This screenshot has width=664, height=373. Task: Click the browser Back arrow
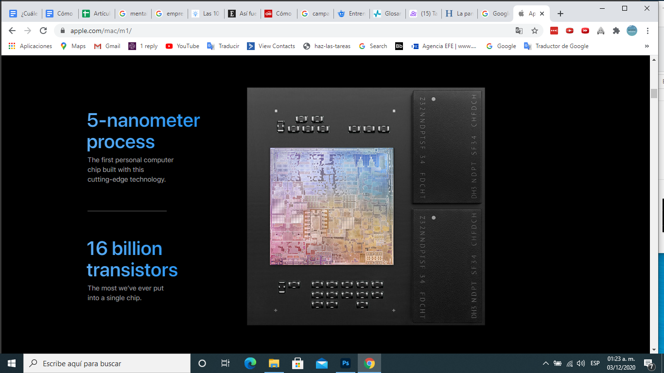(13, 31)
